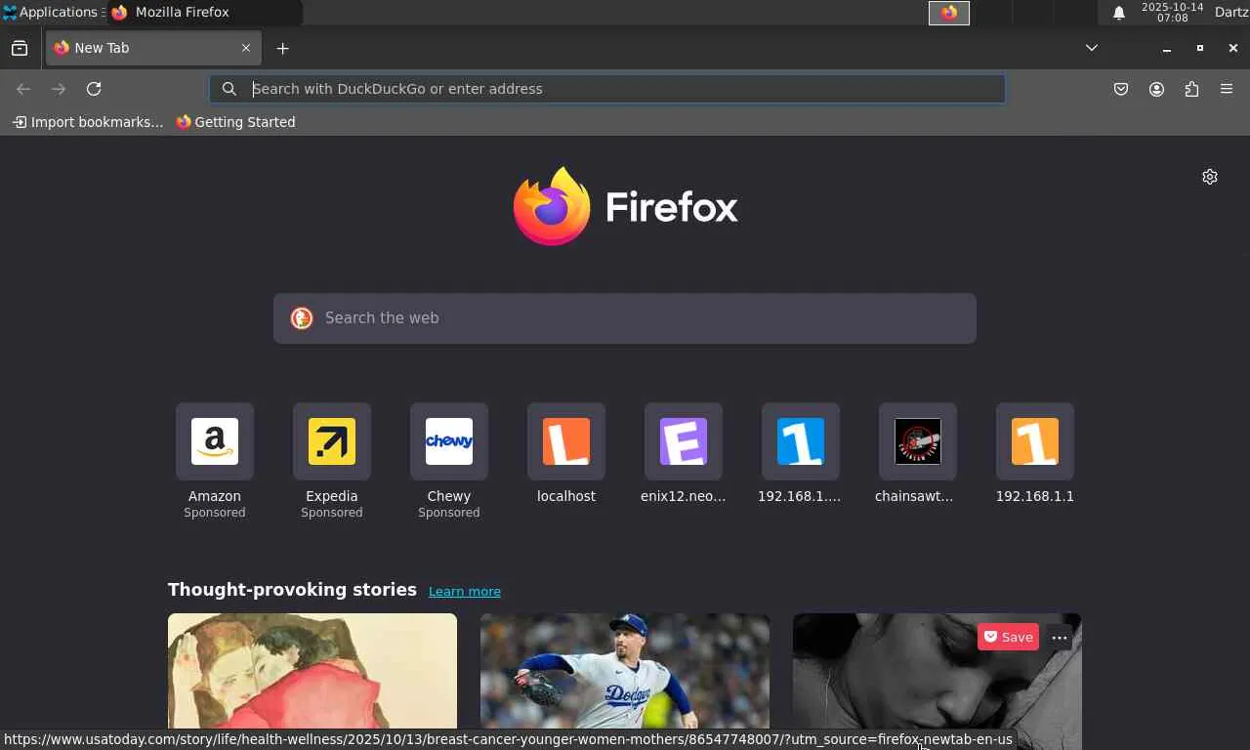Close the New Tab tab

[246, 48]
